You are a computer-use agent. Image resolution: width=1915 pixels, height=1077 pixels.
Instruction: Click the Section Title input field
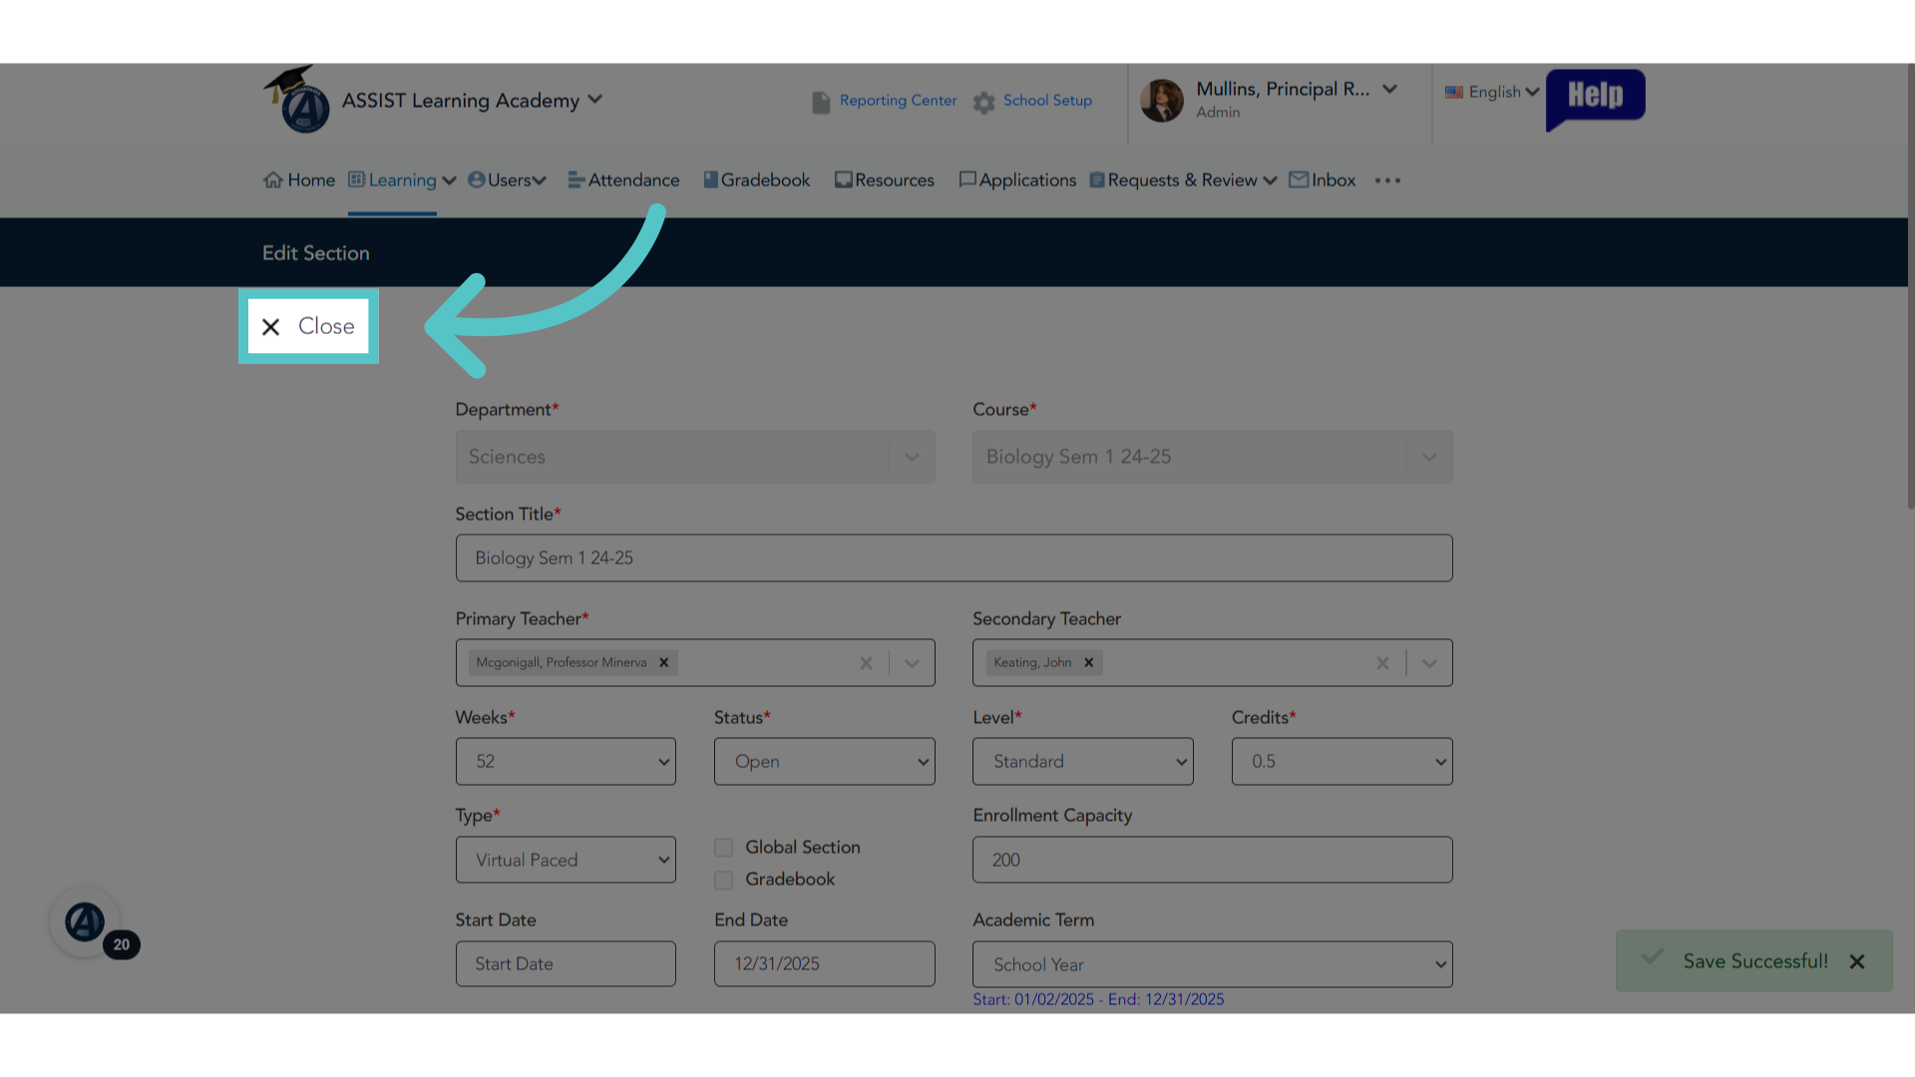click(954, 557)
